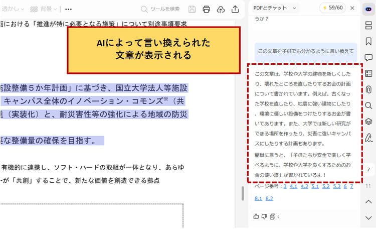376x230 pixels.
Task: Open page reference link 5.3
Action: (337, 186)
